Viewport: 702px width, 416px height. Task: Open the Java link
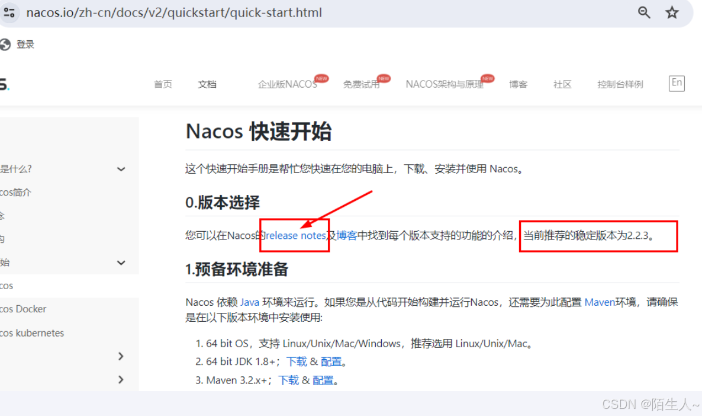250,302
